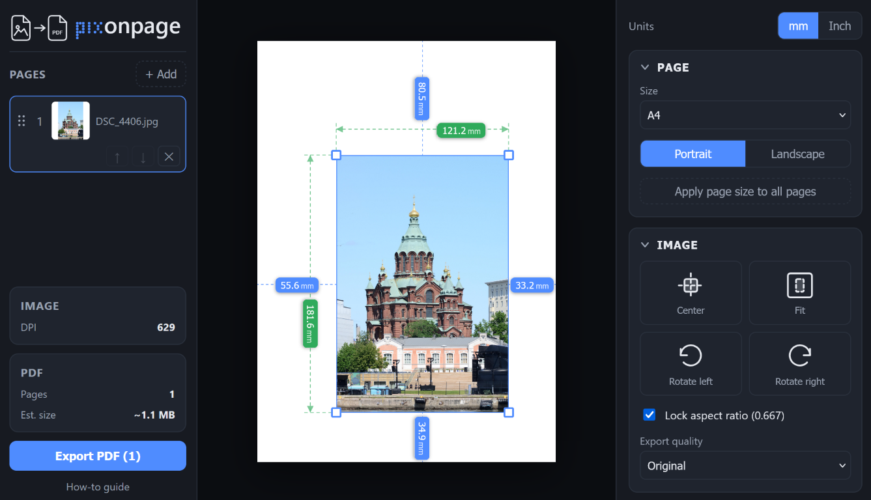Click the DPI value 629
Screen dimensions: 871x500
point(166,327)
